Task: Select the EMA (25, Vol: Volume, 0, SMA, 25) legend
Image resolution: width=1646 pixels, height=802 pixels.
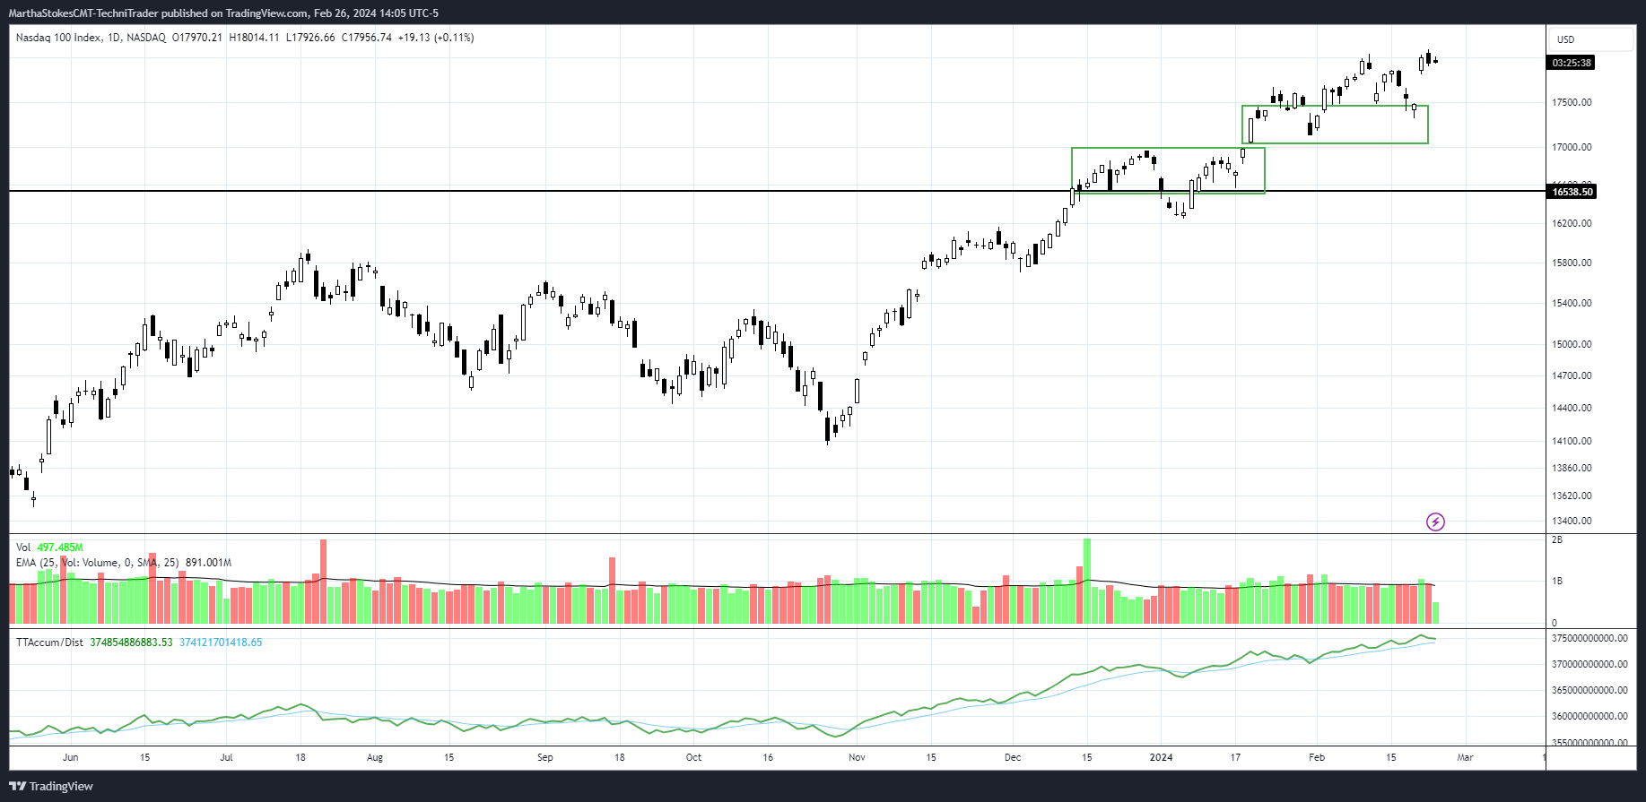Action: pos(98,563)
